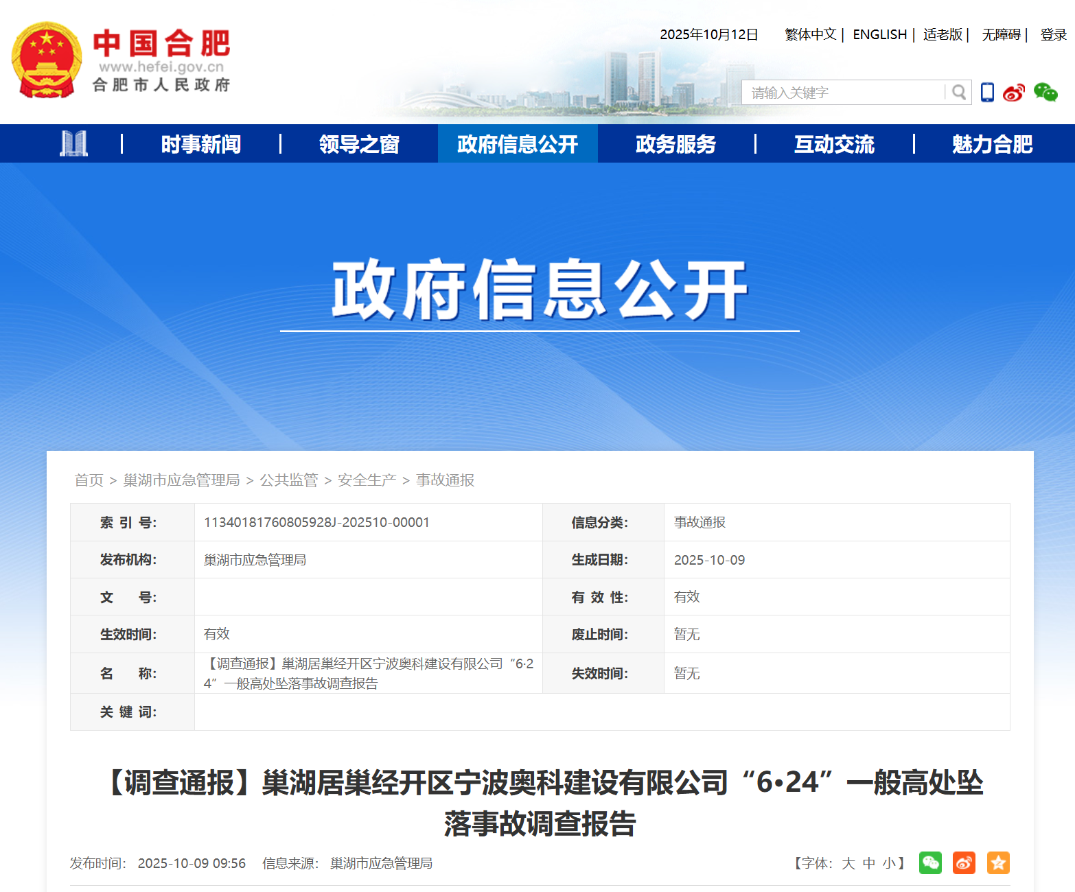Open 安全生产 breadcrumb link
This screenshot has height=892, width=1075.
click(367, 480)
